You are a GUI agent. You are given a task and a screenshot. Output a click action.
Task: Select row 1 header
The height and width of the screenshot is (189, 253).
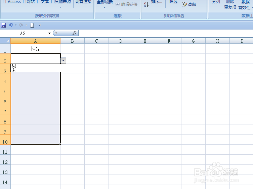click(x=5, y=49)
